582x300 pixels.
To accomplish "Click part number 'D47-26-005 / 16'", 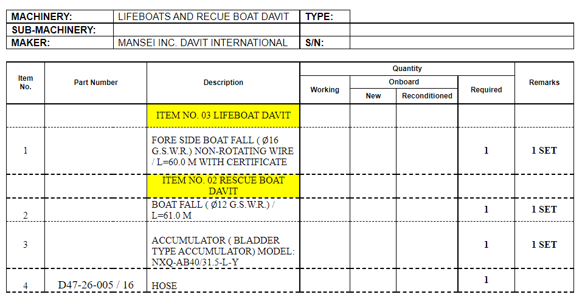I will [x=95, y=285].
